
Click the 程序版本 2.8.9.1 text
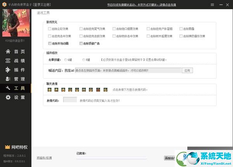[14, 156]
